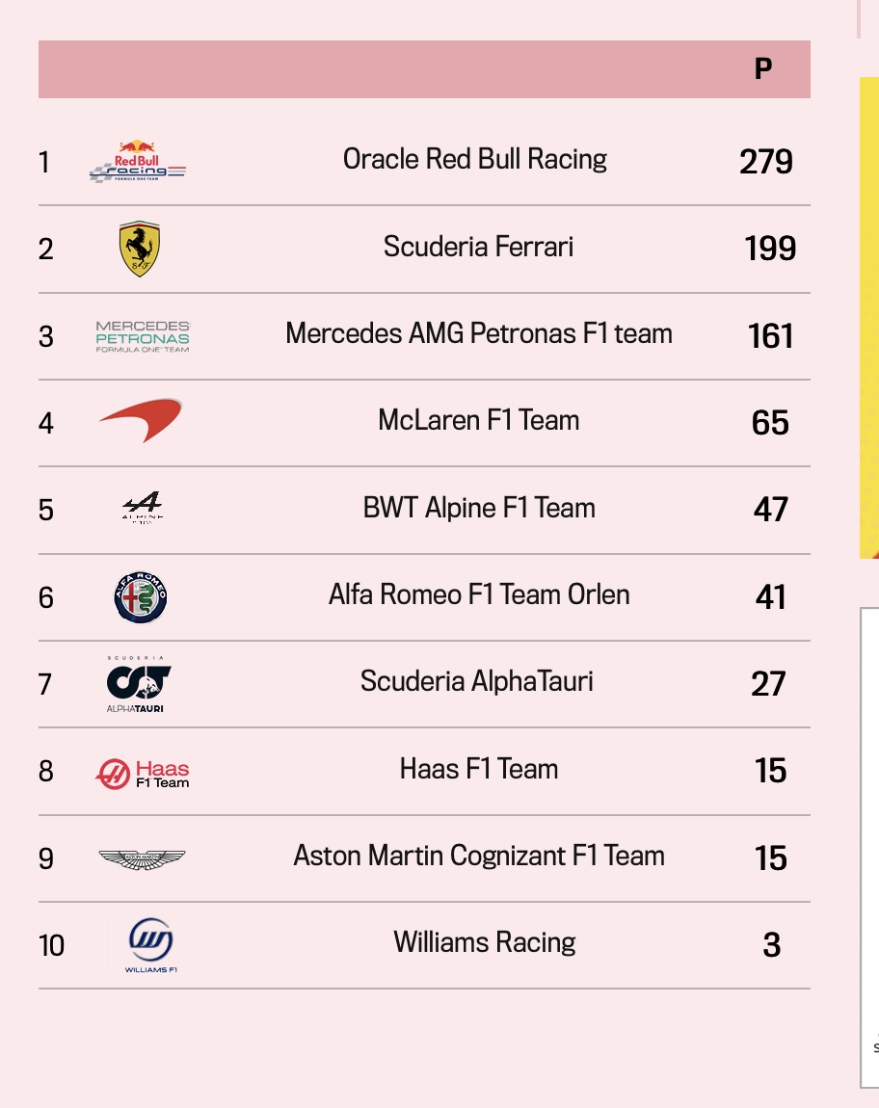Click the P points column header
879x1108 pixels.
pos(763,68)
